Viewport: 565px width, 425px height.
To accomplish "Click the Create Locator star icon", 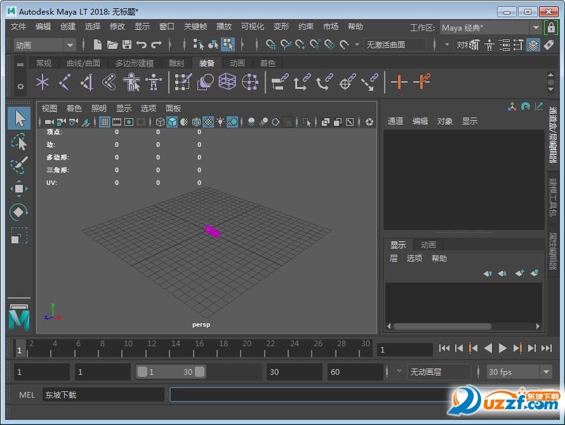I will click(x=43, y=82).
